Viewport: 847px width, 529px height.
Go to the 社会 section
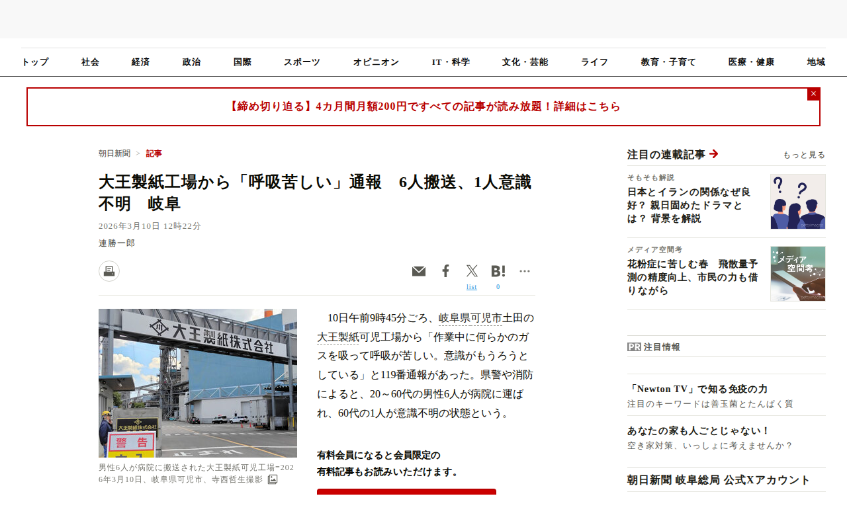(x=91, y=62)
